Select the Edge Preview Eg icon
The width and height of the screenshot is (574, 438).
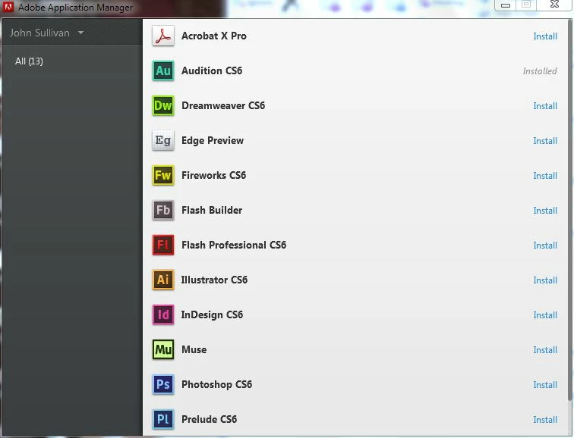pos(163,140)
